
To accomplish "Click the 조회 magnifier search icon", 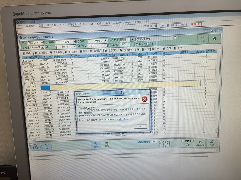I will tap(203, 37).
